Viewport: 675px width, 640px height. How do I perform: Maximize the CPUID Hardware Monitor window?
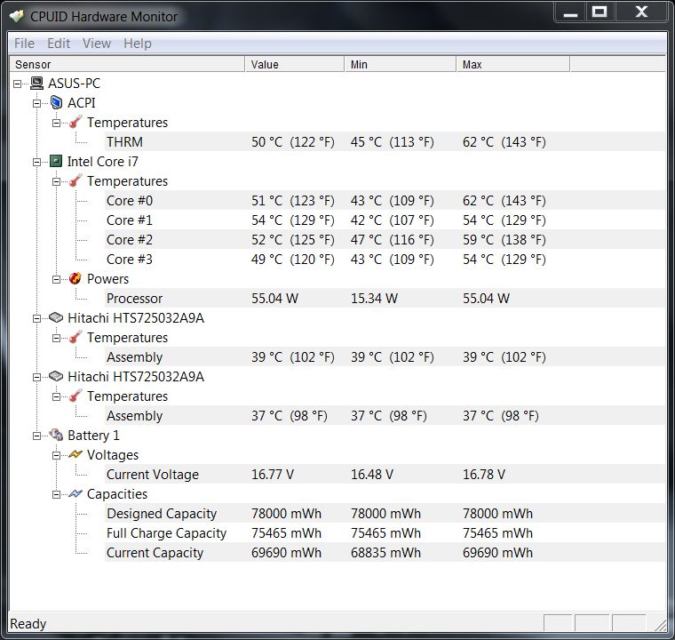tap(600, 12)
